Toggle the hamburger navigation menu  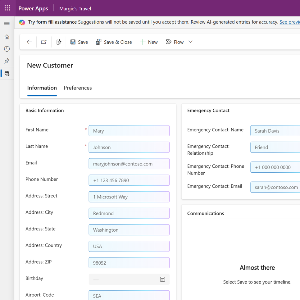[x=7, y=24]
